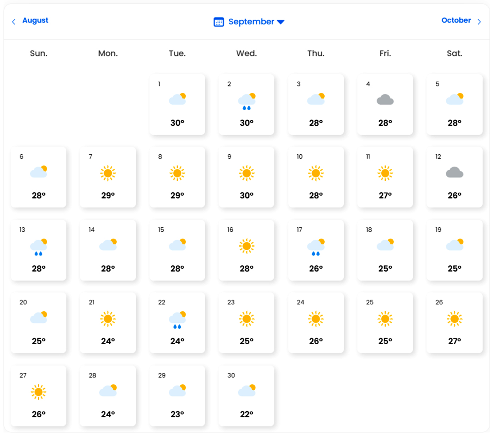Click partly cloudy icon on day 29
Viewport: 494px width, 441px height.
[x=177, y=391]
